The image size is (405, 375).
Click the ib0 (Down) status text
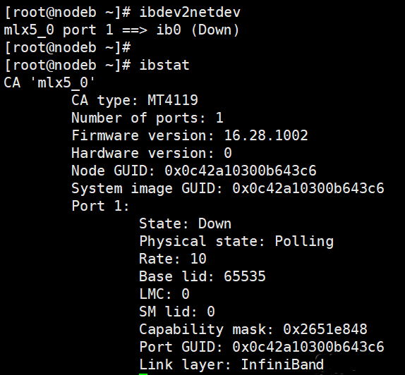click(x=198, y=30)
